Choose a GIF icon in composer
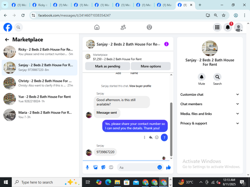The image size is (250, 187). coord(111,167)
